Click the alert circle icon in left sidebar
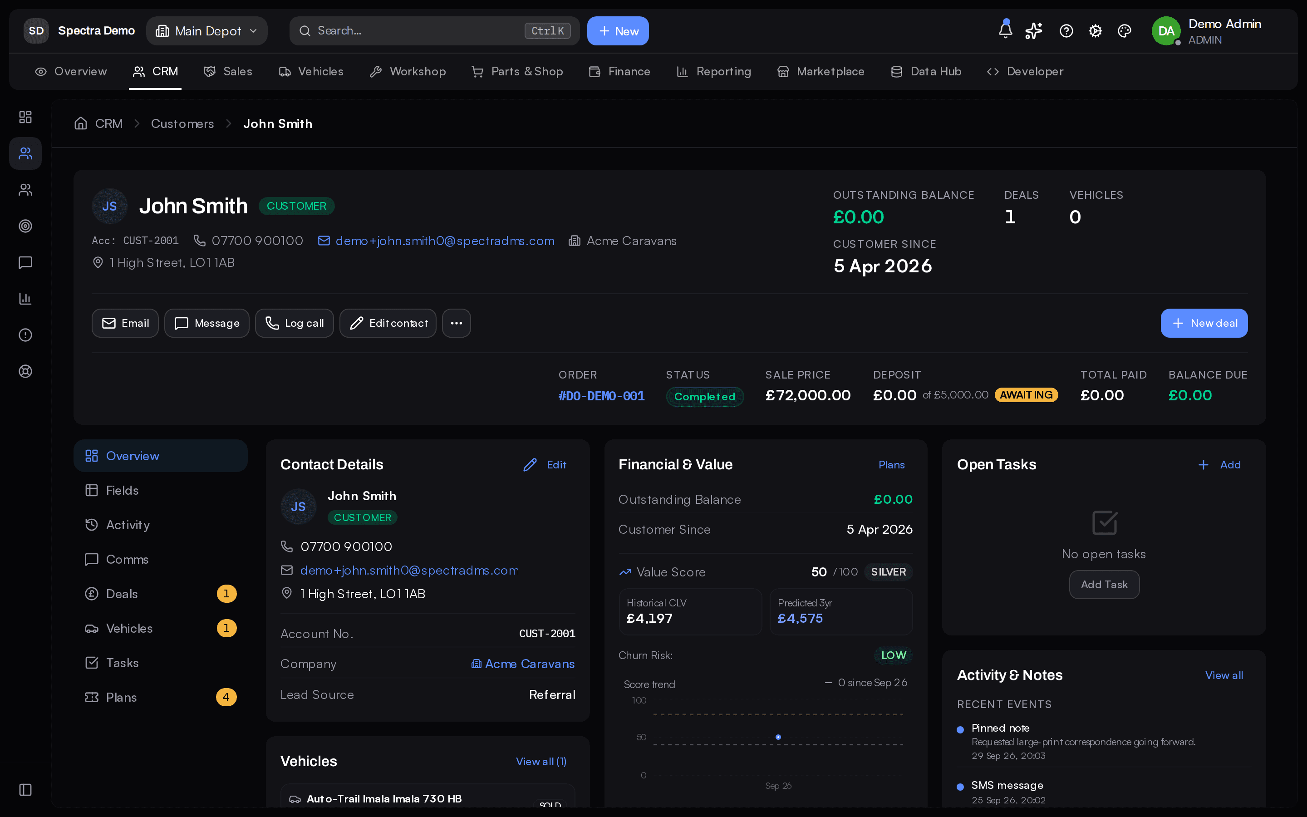Image resolution: width=1307 pixels, height=817 pixels. [25, 335]
